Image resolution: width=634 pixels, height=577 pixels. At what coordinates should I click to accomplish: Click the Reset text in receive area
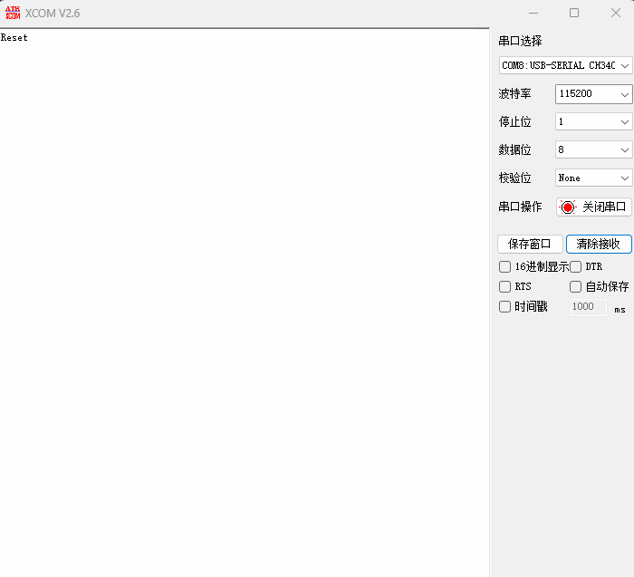pos(14,38)
